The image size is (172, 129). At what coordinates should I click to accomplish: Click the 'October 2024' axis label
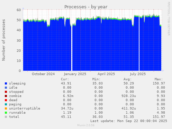[43, 74]
